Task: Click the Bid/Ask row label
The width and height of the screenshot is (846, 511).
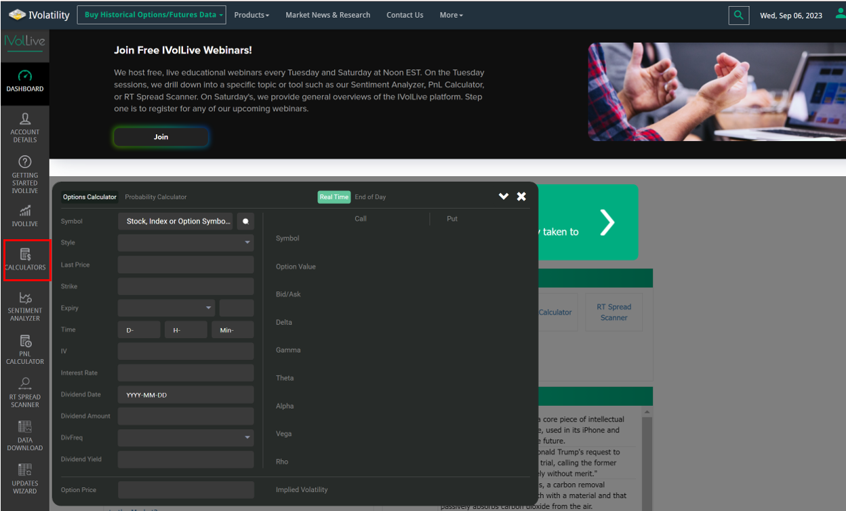Action: click(x=288, y=294)
